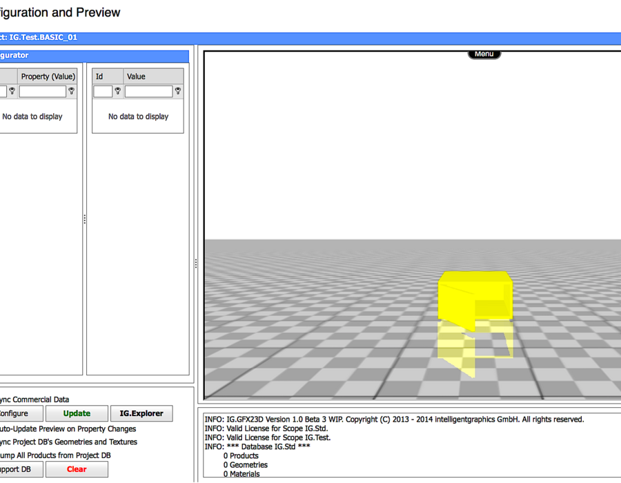Click the Configurator panel header

95,55
